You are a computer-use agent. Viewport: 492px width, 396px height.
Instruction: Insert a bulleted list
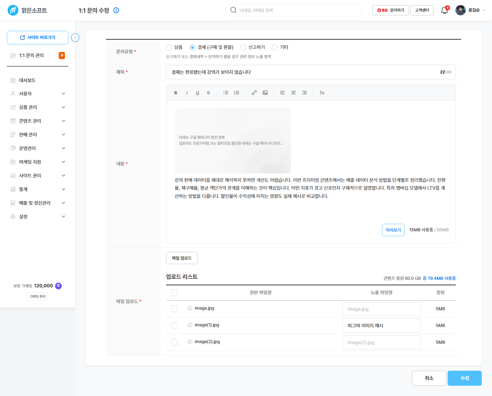click(226, 93)
